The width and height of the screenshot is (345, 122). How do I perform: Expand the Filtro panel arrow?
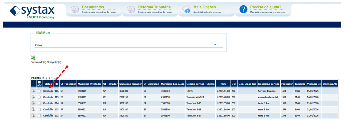pos(215,44)
